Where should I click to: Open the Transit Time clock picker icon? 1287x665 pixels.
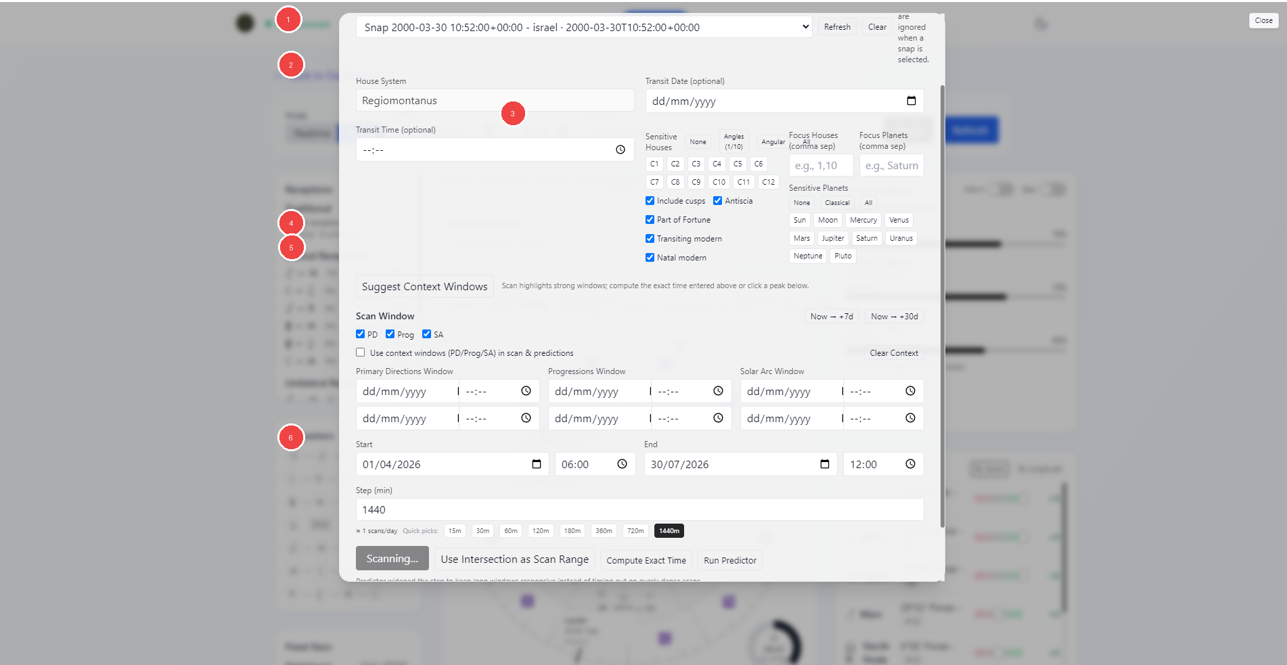pos(620,150)
